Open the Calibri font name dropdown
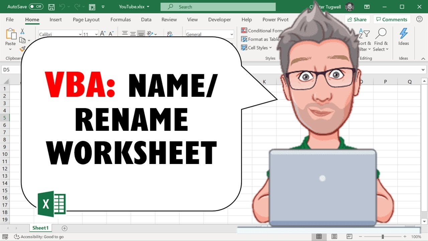This screenshot has width=428, height=241. [x=80, y=34]
